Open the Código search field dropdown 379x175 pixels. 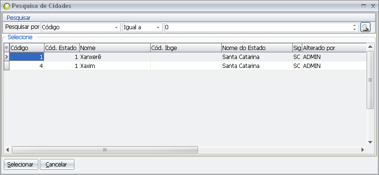click(117, 27)
